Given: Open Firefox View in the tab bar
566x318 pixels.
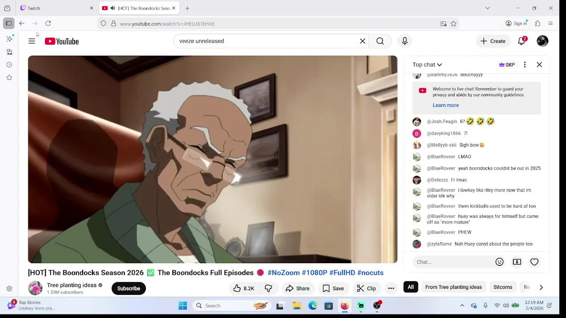Looking at the screenshot, I should (x=8, y=8).
